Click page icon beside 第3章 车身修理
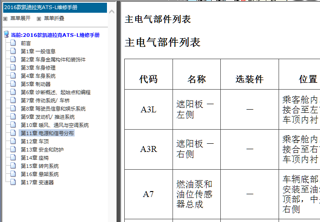 13,67
